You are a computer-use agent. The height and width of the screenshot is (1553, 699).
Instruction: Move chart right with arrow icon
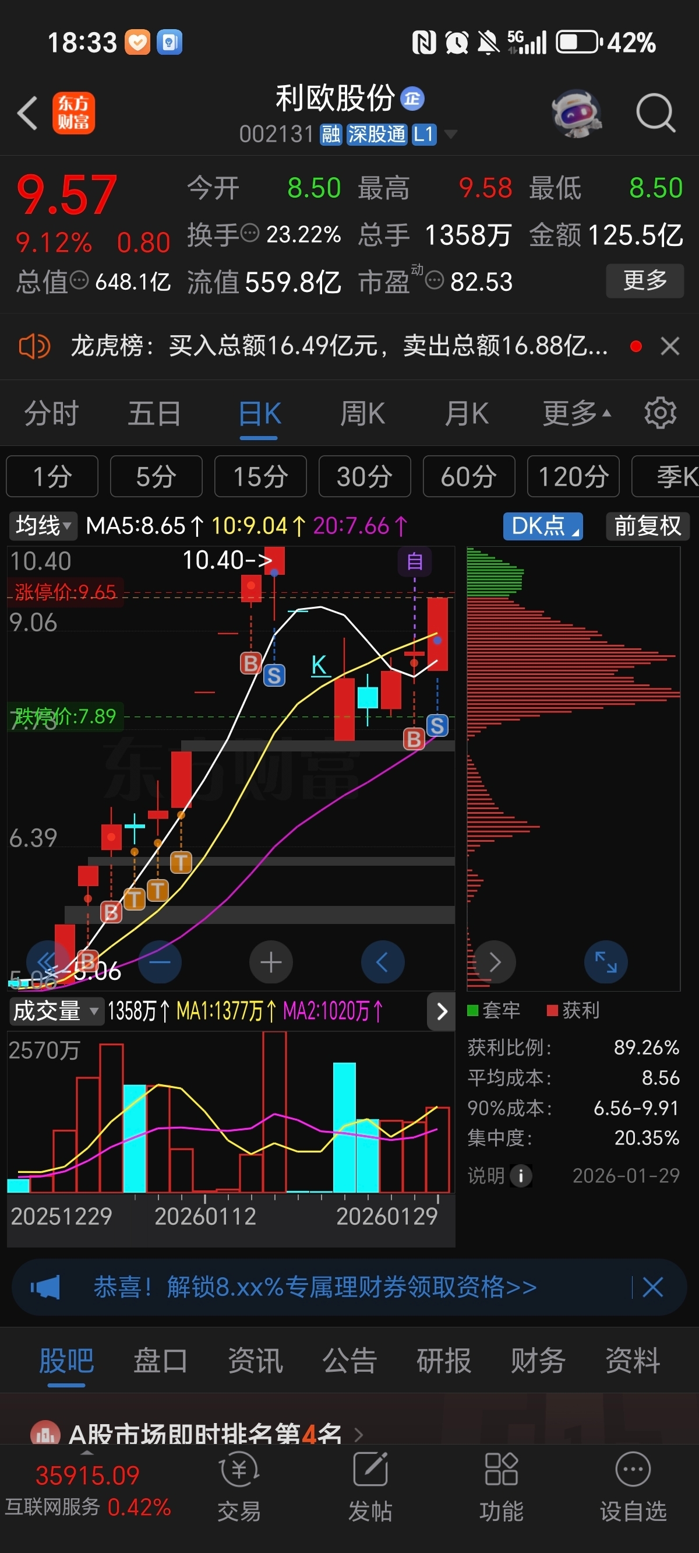click(x=495, y=961)
